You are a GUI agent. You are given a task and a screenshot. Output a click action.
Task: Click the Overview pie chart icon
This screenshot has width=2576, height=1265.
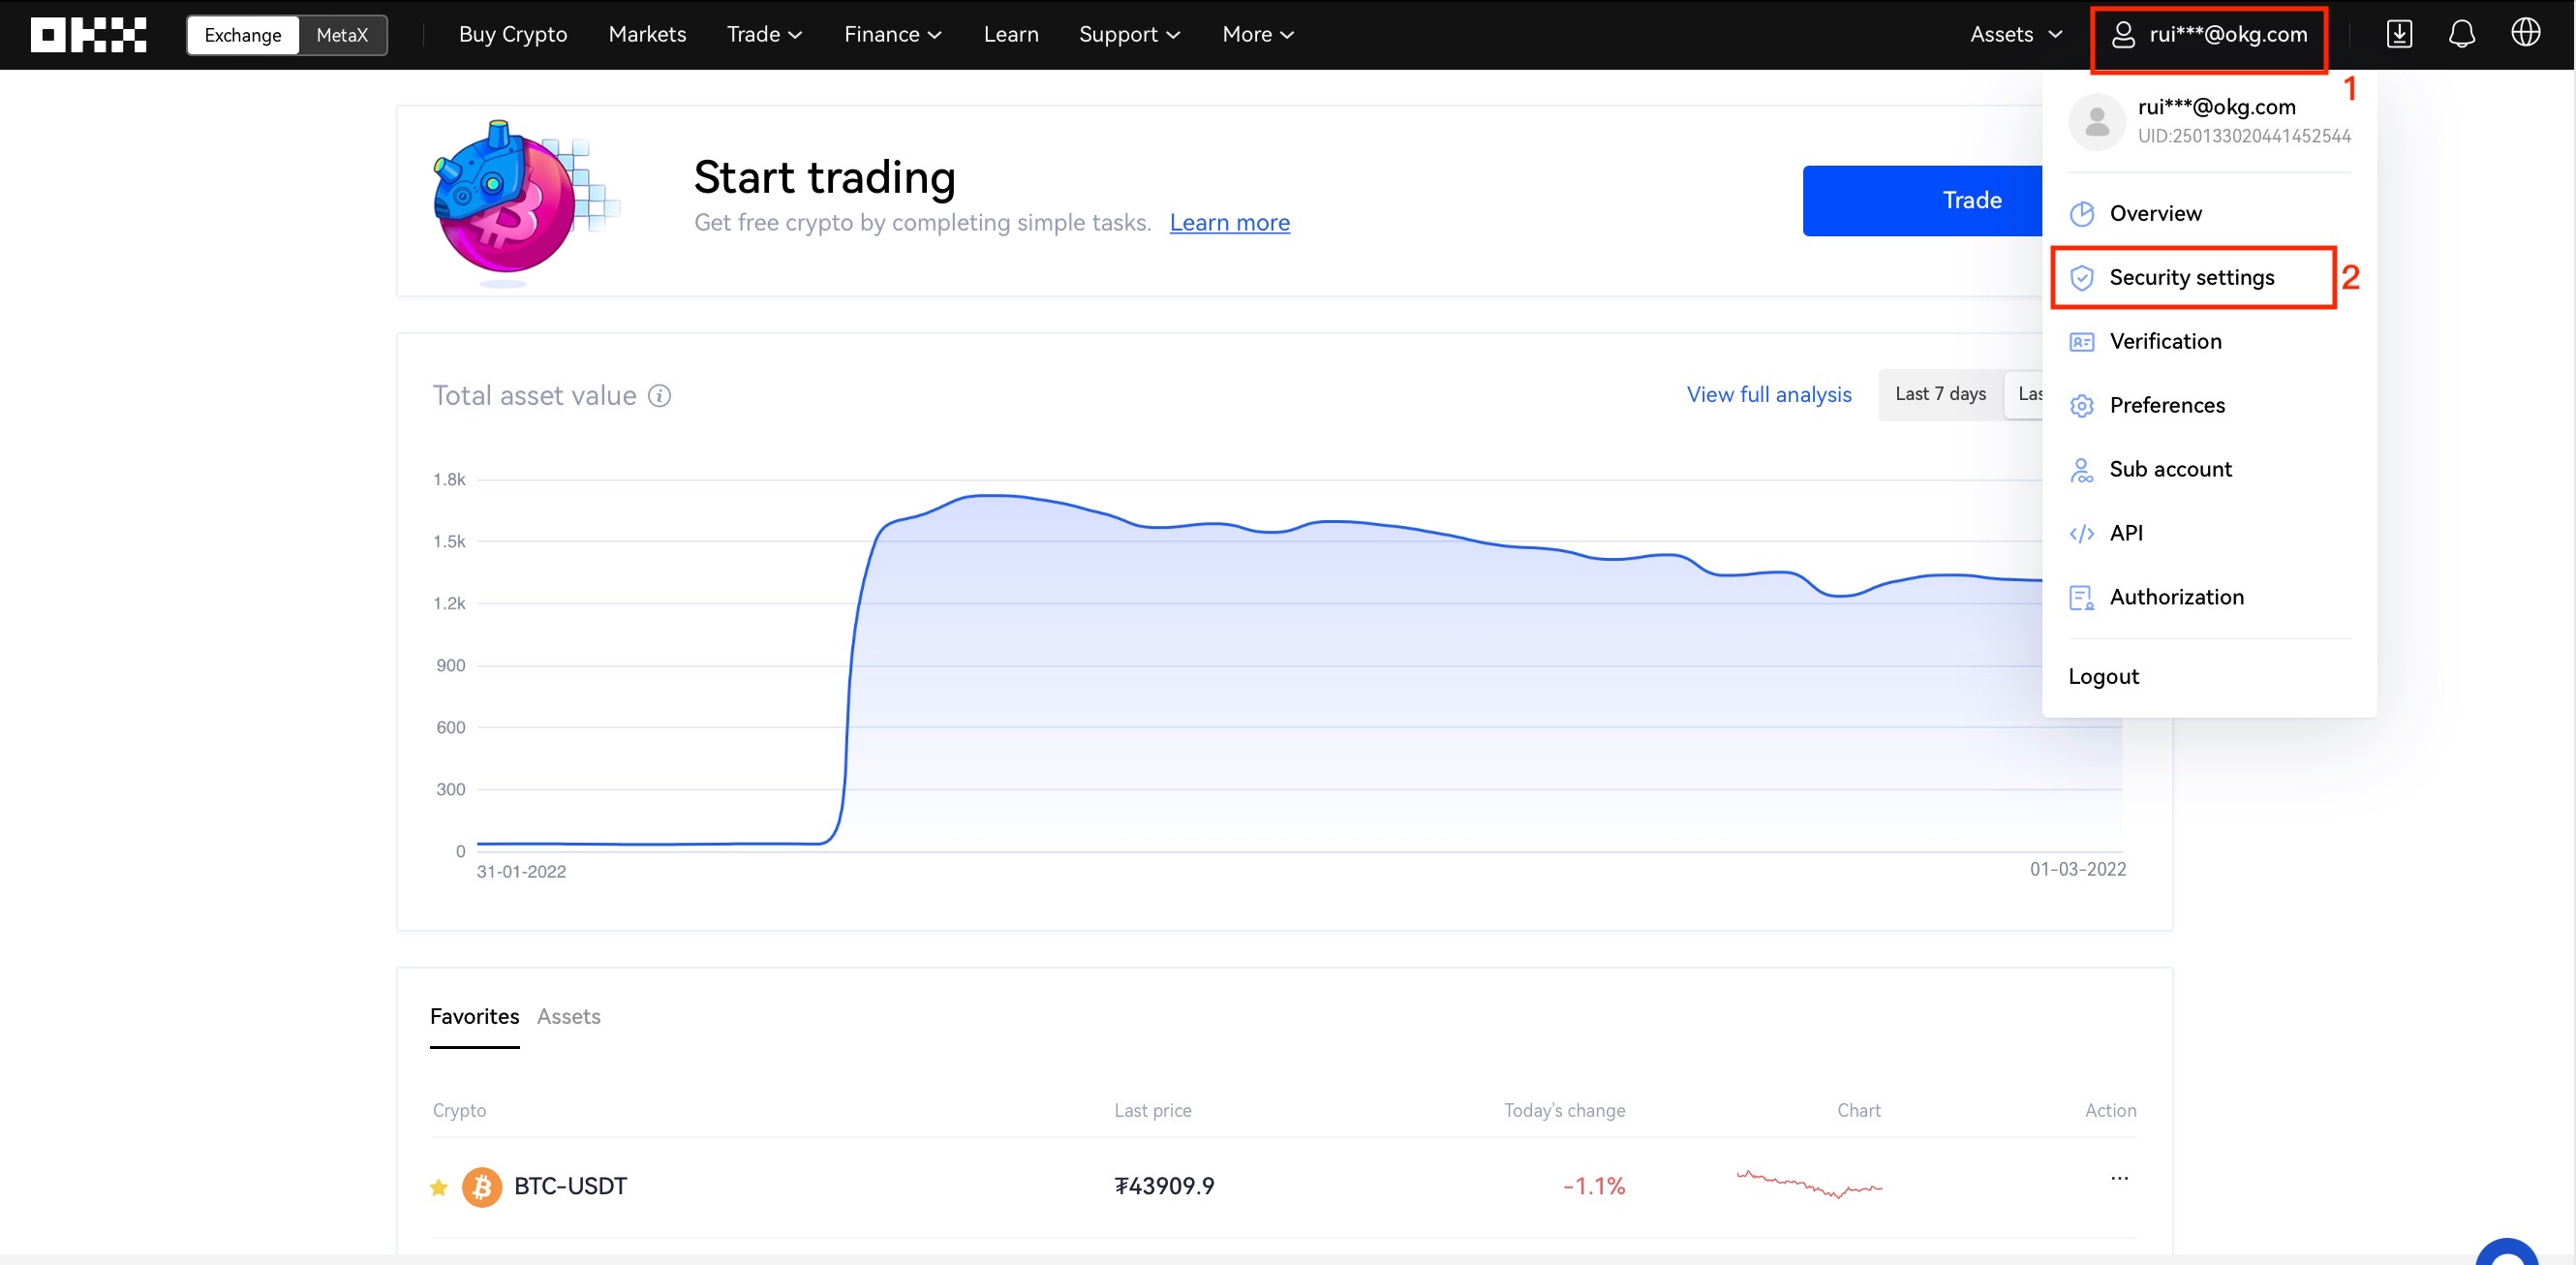coord(2082,214)
